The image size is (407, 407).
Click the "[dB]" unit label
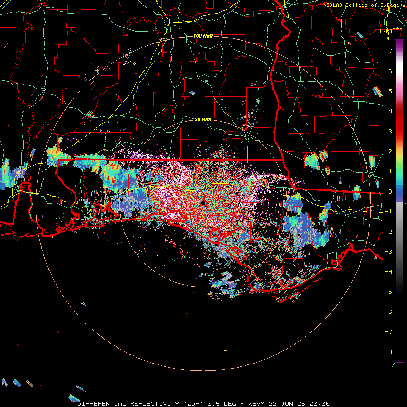[386, 31]
